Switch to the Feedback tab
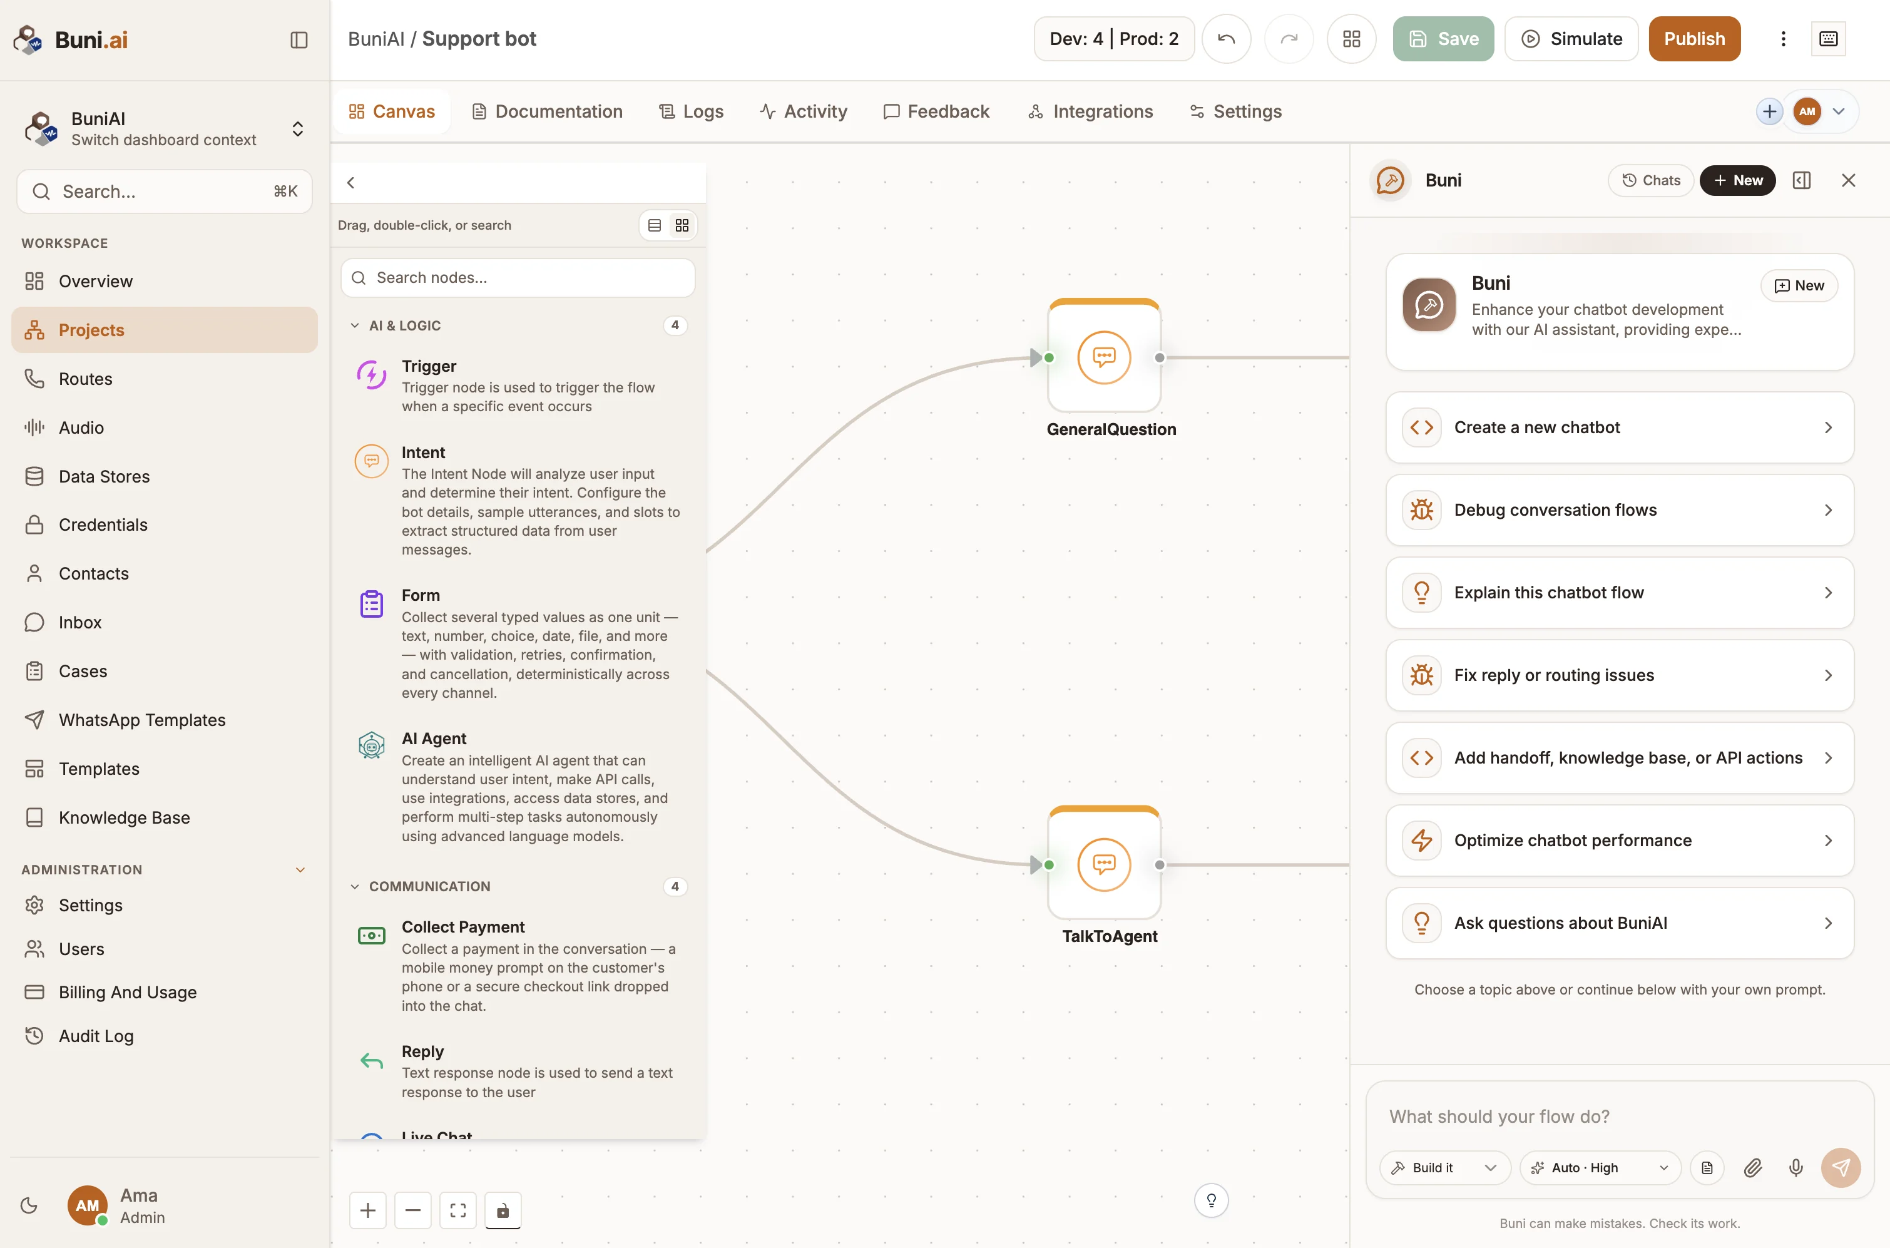 point(936,111)
